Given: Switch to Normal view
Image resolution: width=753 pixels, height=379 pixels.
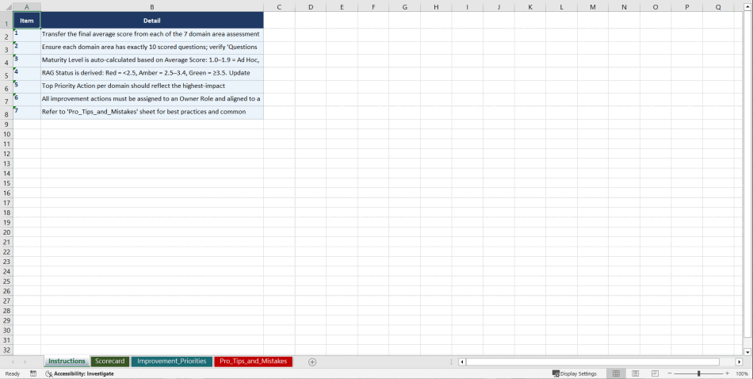Looking at the screenshot, I should click(616, 373).
